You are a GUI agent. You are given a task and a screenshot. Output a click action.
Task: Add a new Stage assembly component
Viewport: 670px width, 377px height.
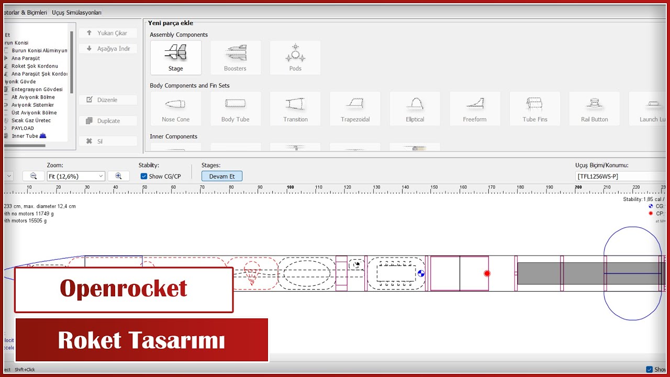pos(175,58)
